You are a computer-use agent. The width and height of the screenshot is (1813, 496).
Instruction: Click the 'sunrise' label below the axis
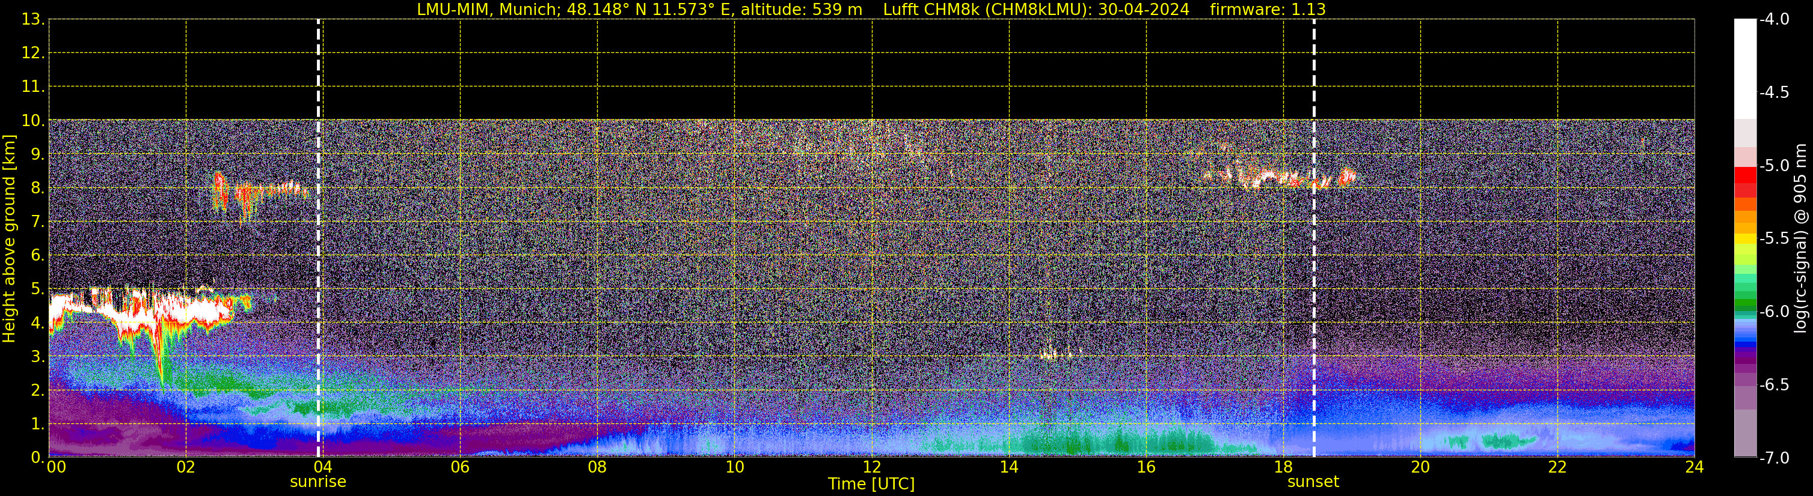[x=318, y=482]
